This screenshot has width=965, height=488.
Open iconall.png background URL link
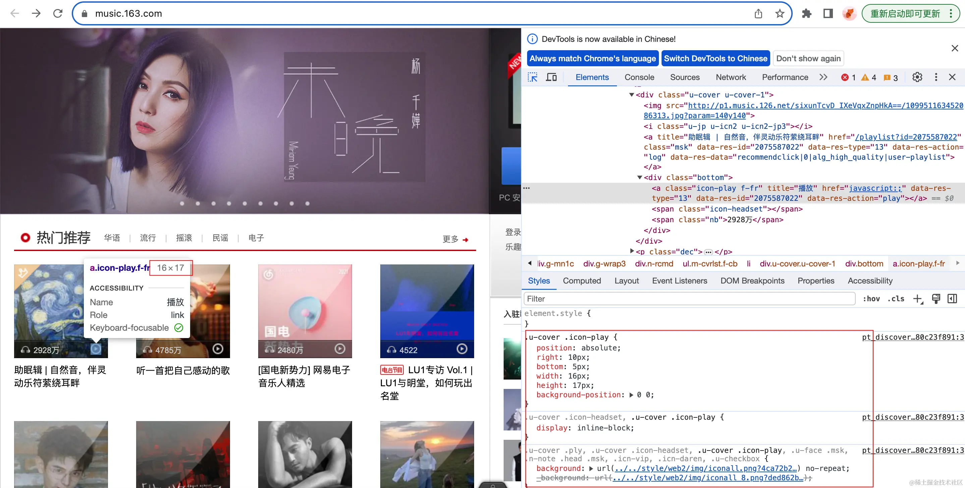tap(706, 469)
